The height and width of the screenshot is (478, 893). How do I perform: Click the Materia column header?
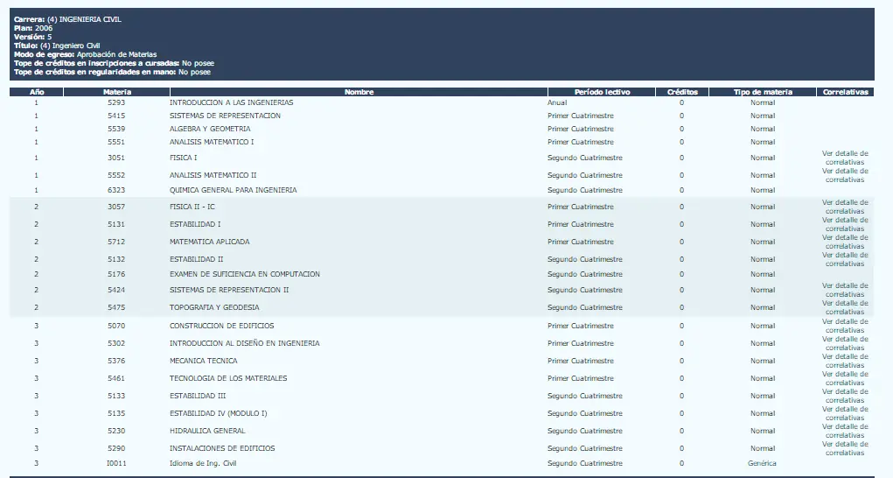(x=116, y=92)
